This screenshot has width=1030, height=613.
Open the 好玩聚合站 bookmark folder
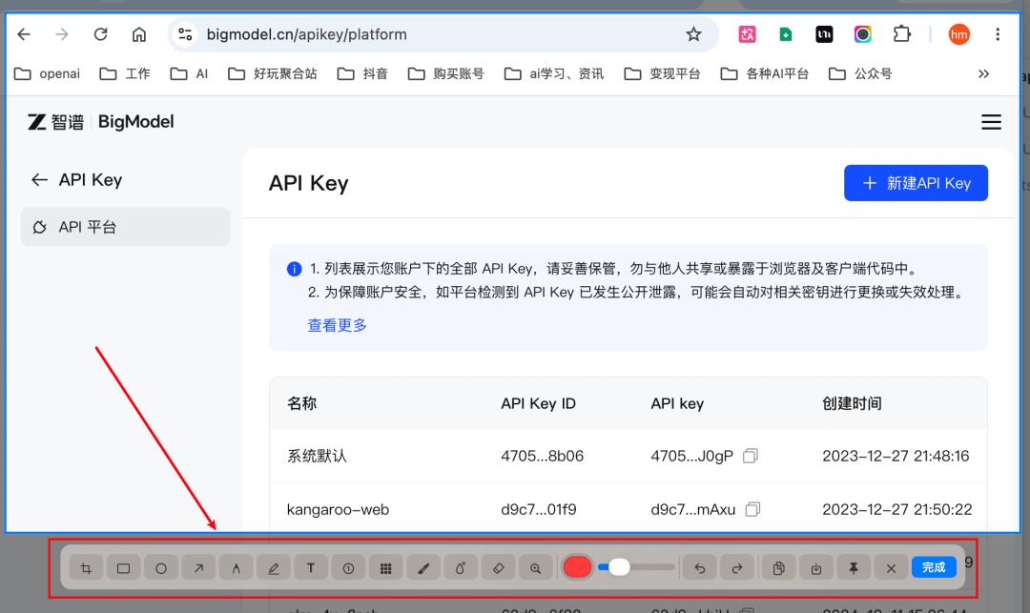pyautogui.click(x=273, y=73)
